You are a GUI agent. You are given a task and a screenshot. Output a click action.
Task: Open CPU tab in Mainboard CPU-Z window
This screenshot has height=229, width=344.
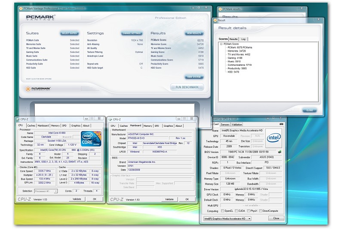[x=113, y=126]
